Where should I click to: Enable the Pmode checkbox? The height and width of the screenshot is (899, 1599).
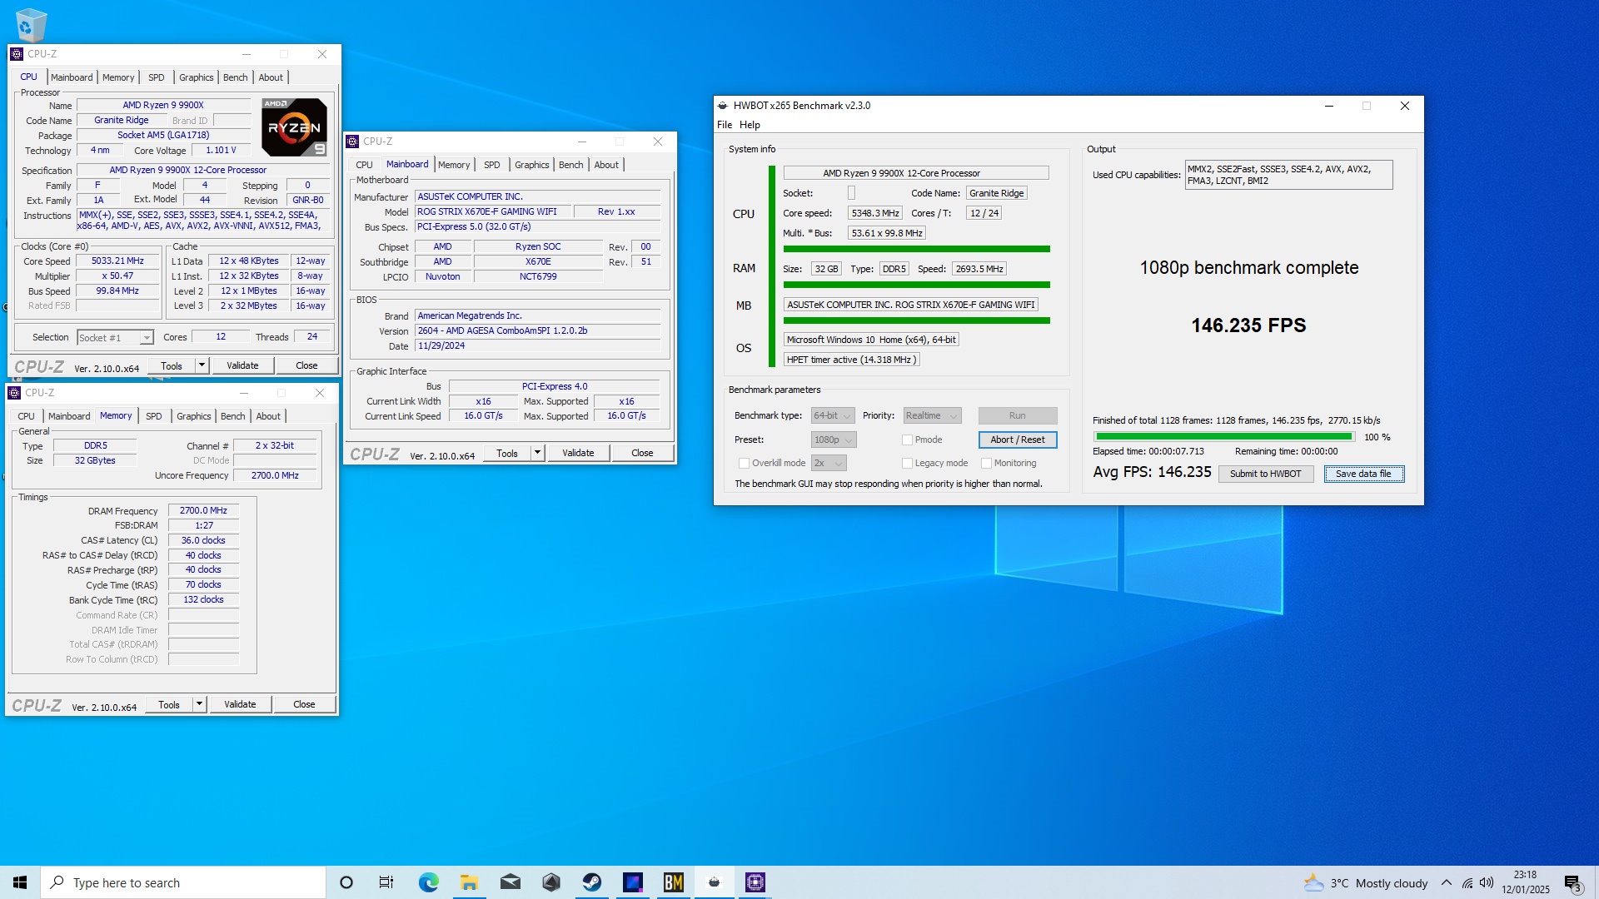tap(907, 440)
